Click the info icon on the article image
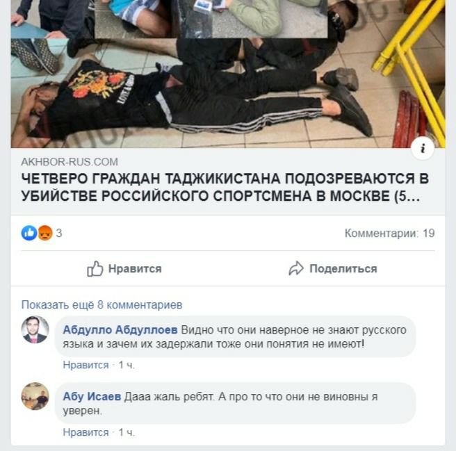Viewport: 456px width, 451px height. 423,148
